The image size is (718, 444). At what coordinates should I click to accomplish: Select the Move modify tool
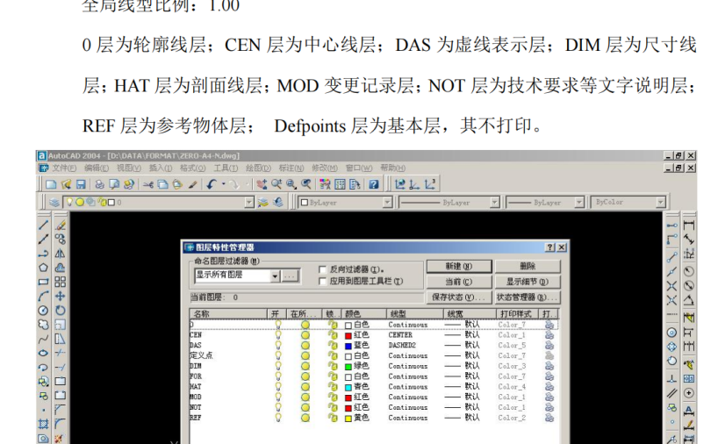tap(60, 297)
